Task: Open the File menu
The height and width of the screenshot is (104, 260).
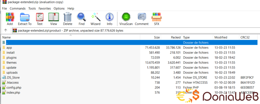Action: [x=4, y=9]
